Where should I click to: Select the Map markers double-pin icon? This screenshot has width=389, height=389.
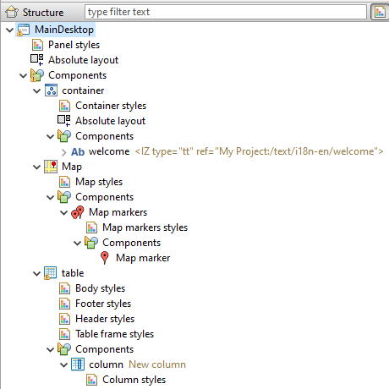click(x=78, y=212)
